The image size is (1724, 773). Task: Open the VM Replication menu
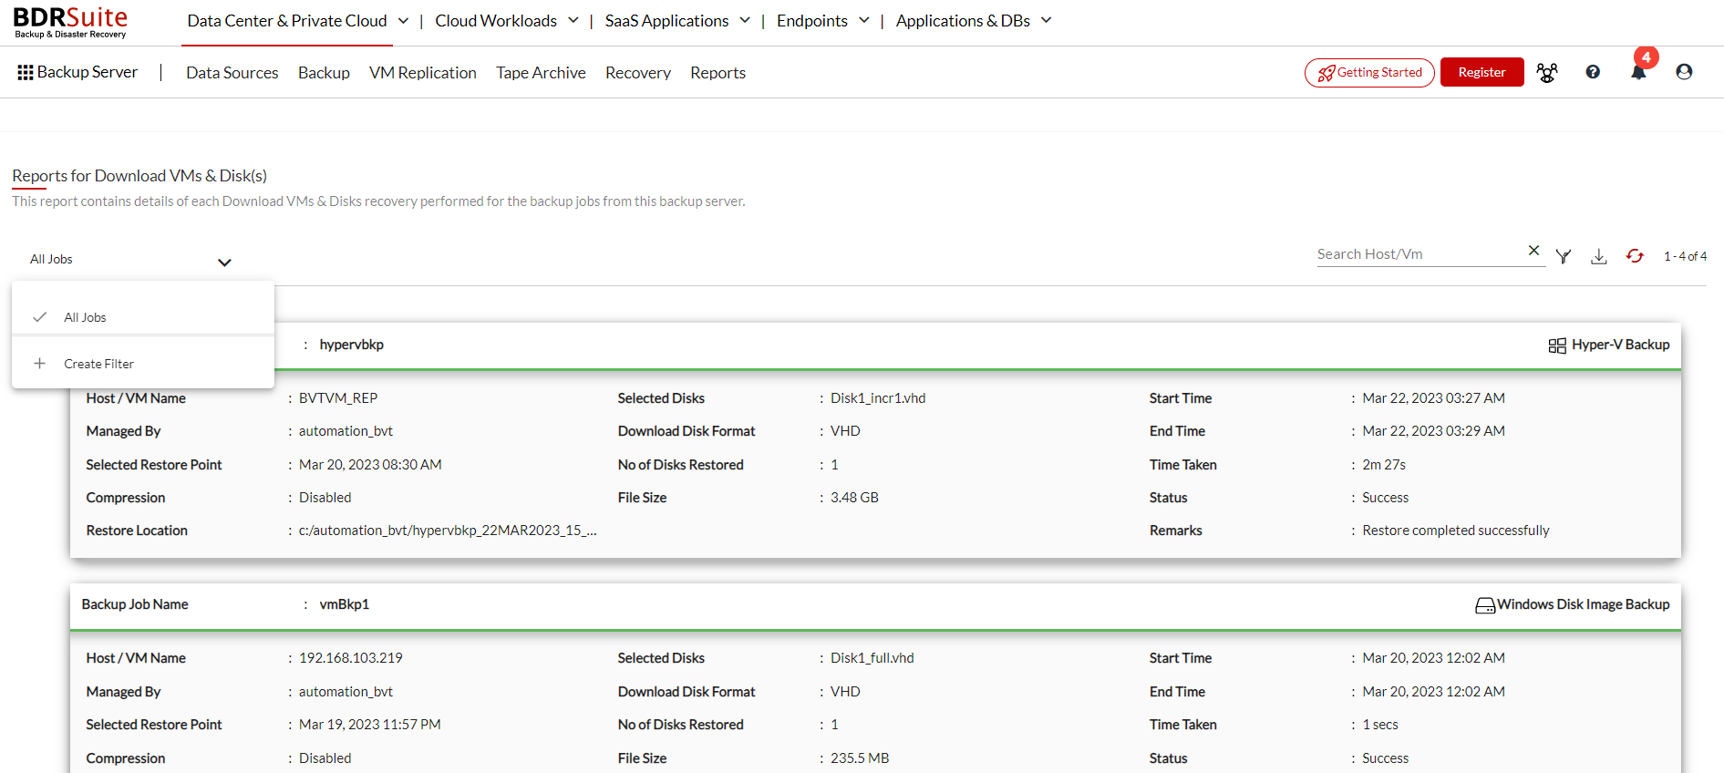click(423, 73)
